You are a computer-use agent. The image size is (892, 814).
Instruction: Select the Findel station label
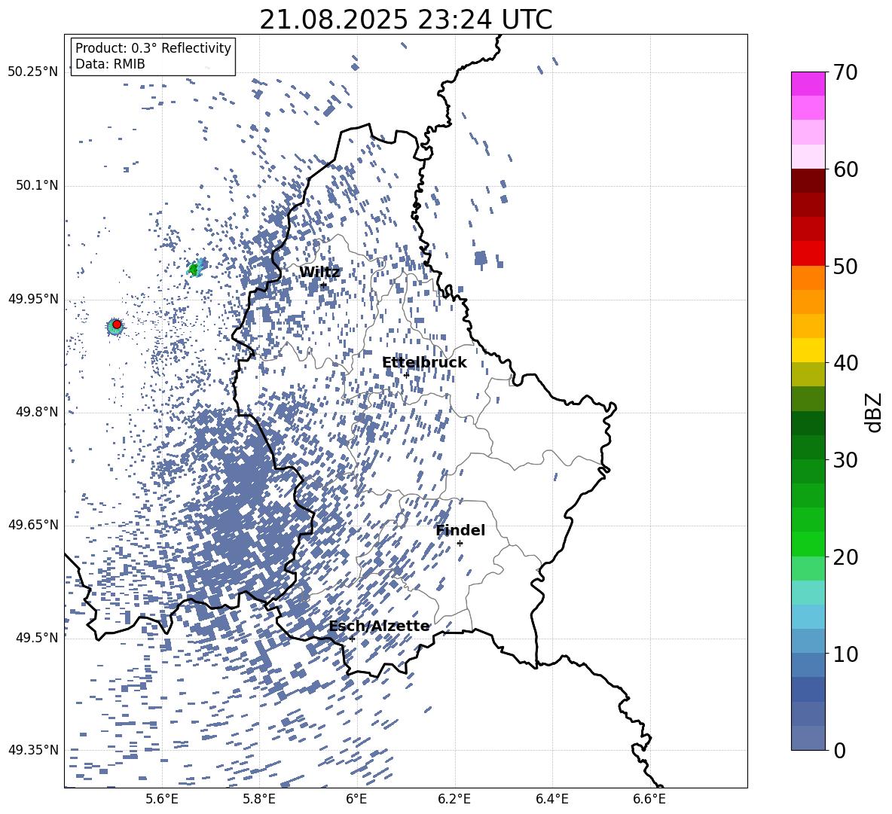[460, 530]
